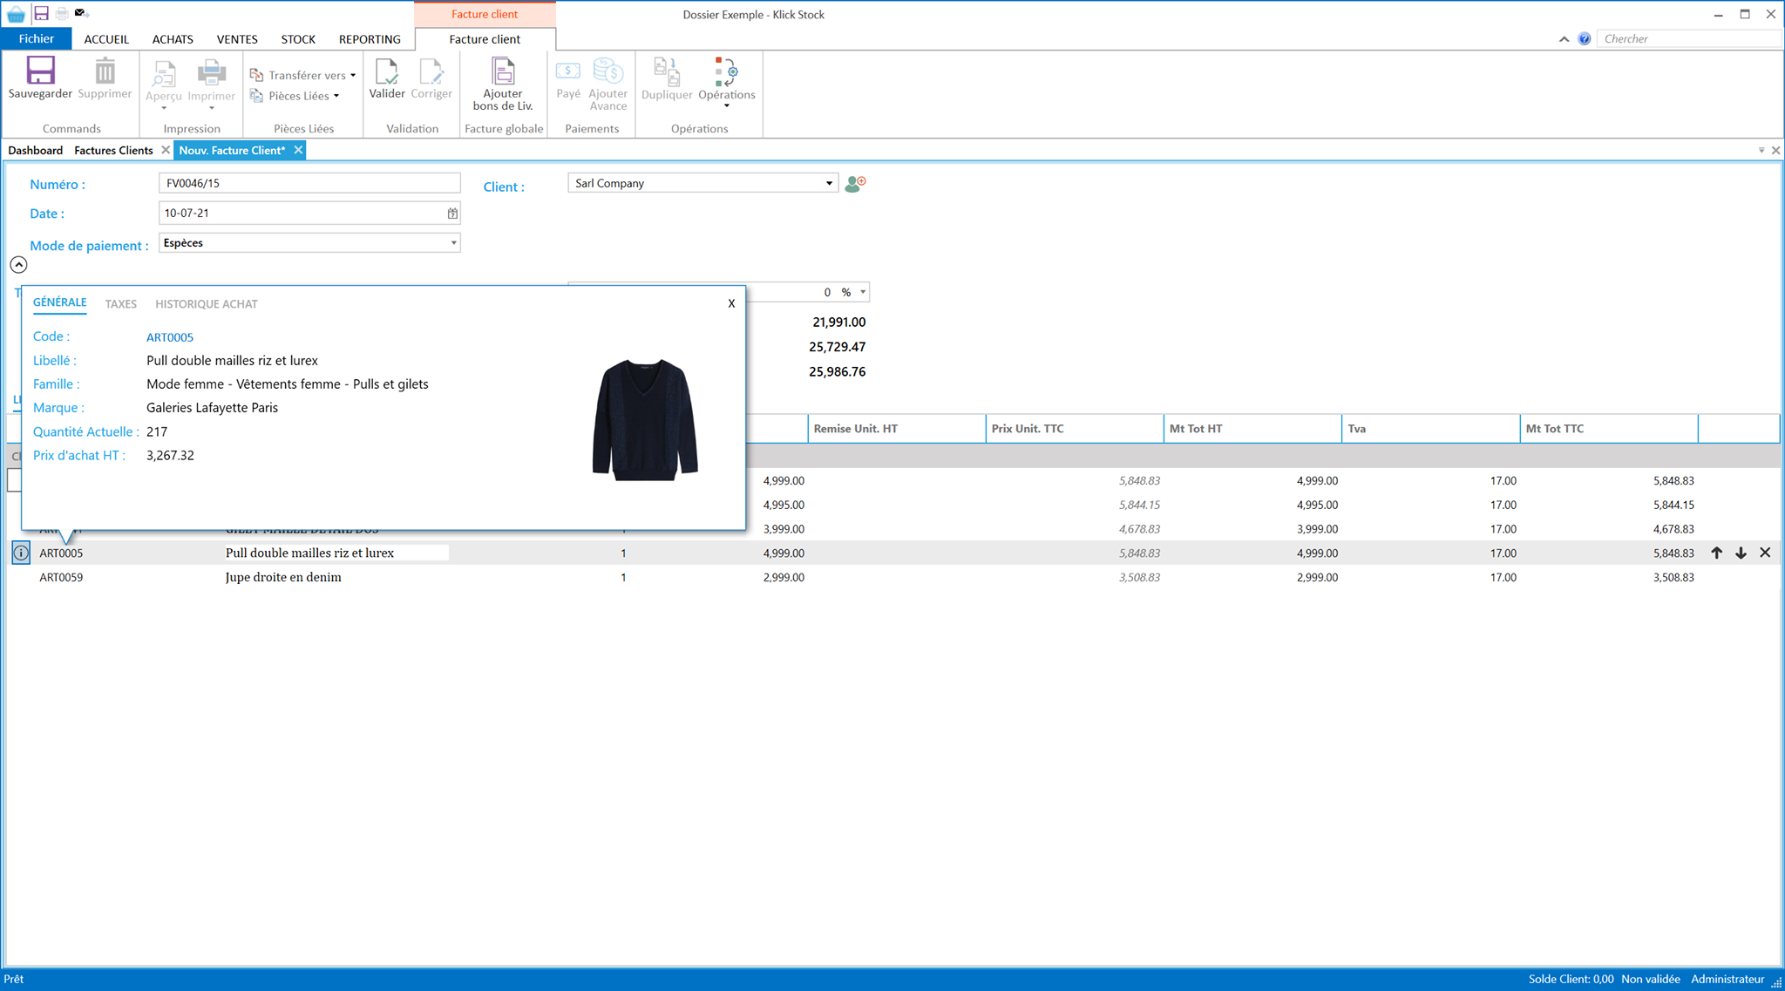The height and width of the screenshot is (991, 1785).
Task: Click the Supprimer trash icon
Action: (x=105, y=71)
